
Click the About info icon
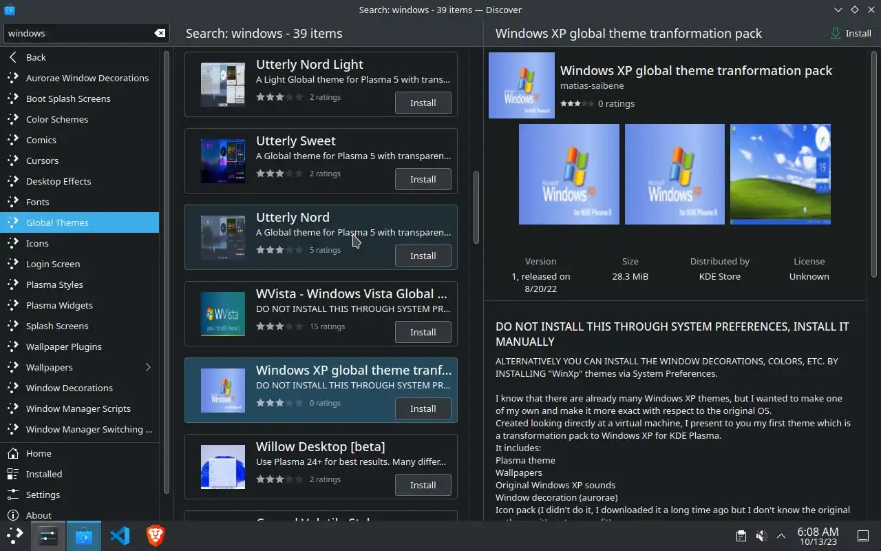pos(13,515)
